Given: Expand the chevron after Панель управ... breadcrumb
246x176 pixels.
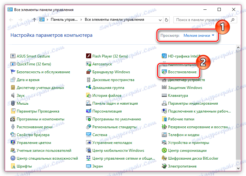Looking at the screenshot, I should (x=81, y=20).
